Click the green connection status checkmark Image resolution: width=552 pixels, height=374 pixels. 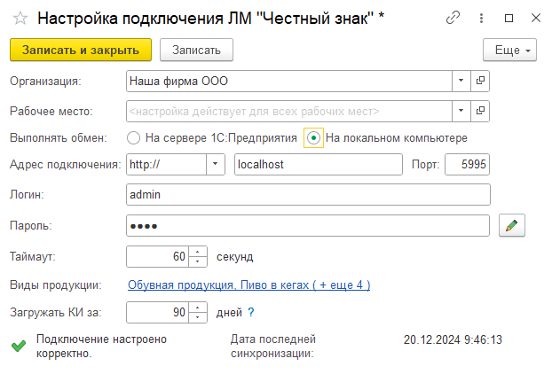19,346
